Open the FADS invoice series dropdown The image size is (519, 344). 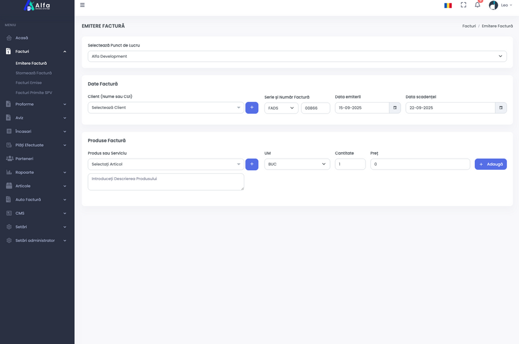281,108
